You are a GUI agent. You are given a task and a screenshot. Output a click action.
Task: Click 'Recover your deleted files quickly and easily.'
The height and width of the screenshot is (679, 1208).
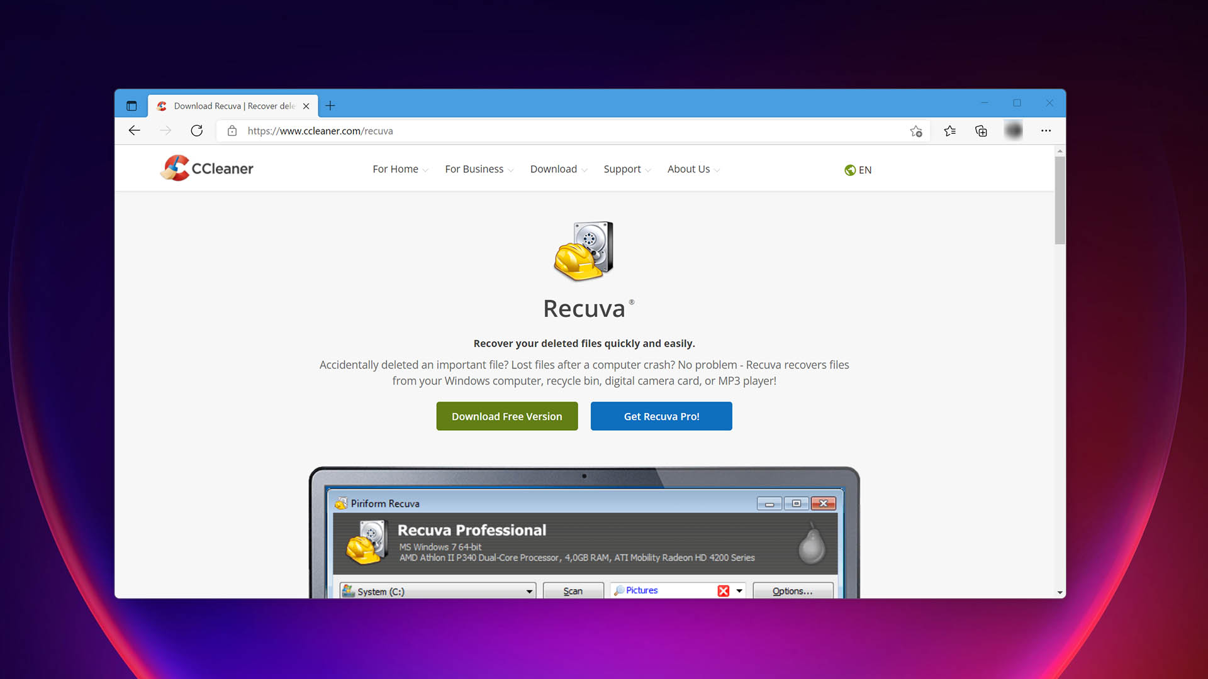click(584, 343)
